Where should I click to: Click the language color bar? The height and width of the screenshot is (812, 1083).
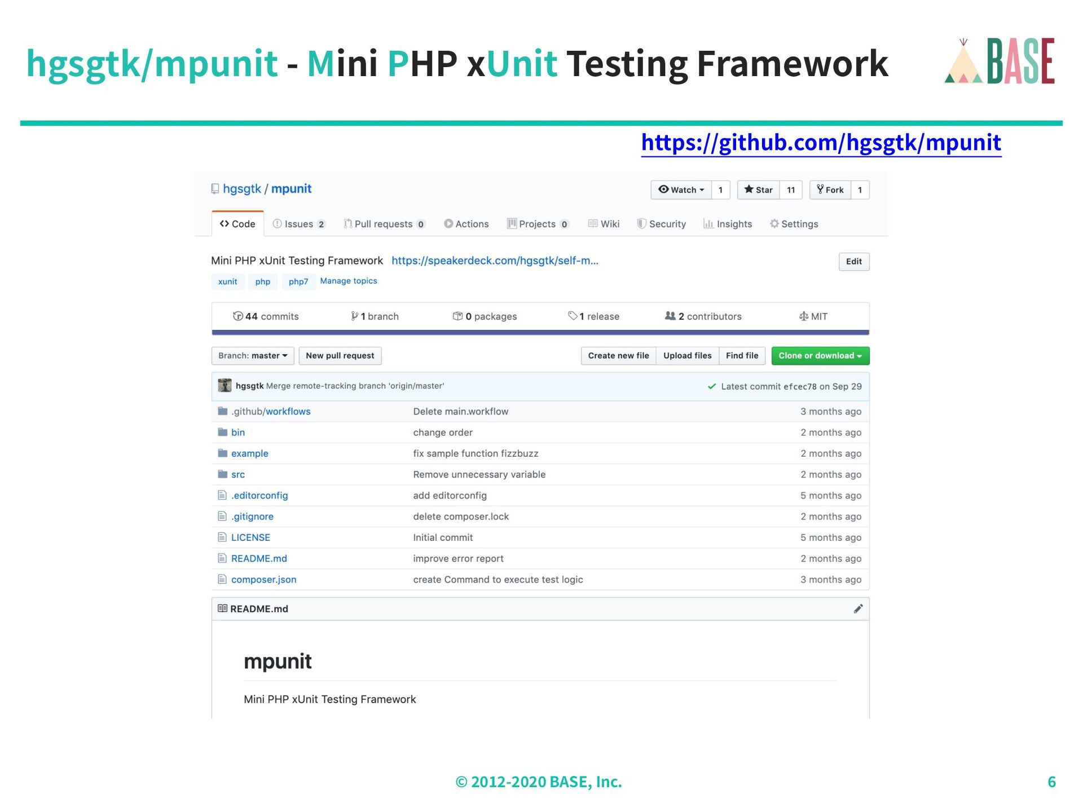540,333
